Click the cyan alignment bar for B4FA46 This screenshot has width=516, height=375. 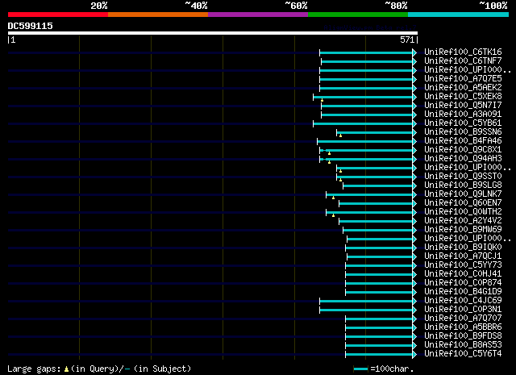(365, 142)
